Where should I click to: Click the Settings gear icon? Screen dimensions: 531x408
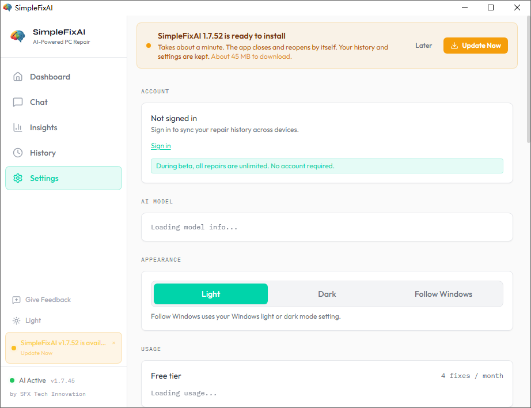18,178
